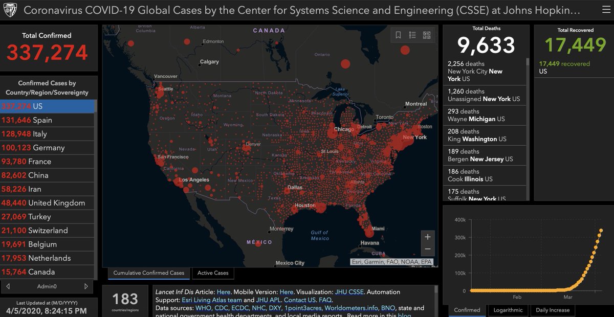Screen dimensions: 614x317
Task: Open the FAQ link
Action: (x=325, y=300)
